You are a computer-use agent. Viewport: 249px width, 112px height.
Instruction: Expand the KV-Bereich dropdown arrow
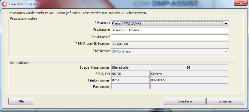click(x=226, y=52)
